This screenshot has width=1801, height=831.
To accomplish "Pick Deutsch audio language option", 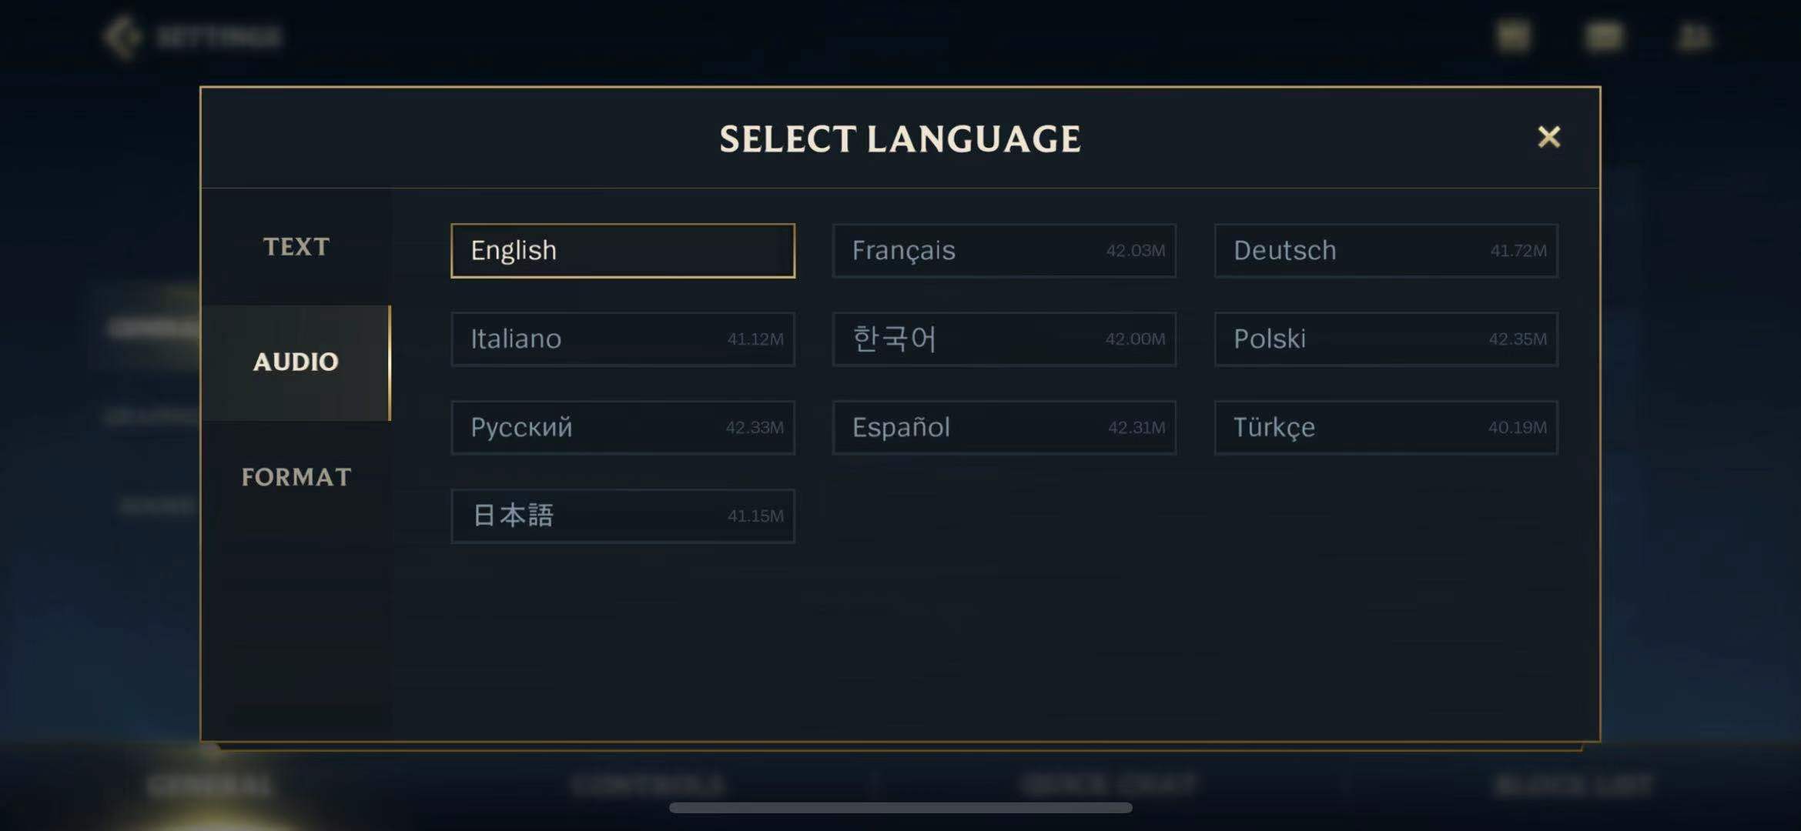I will tap(1386, 251).
